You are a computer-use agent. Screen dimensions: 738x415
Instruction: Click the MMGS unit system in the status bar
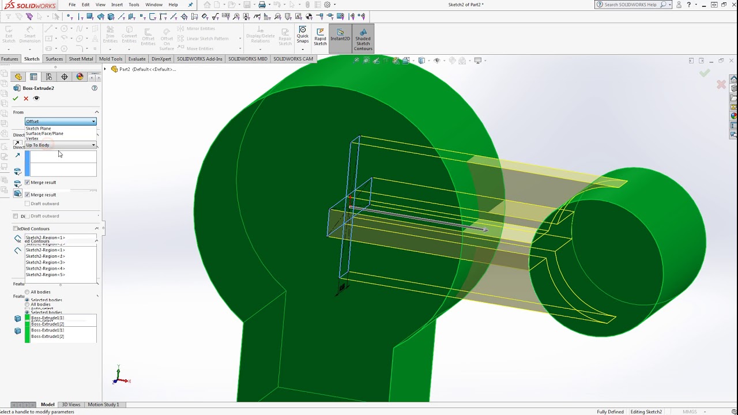coord(690,412)
